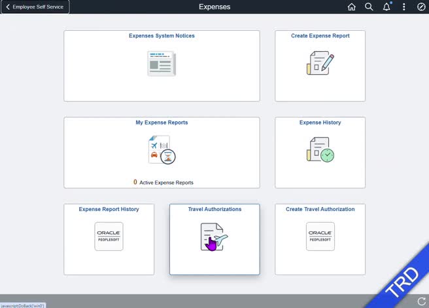Open the search magnifier icon
Screen dimensions: 429x308
pyautogui.click(x=369, y=7)
